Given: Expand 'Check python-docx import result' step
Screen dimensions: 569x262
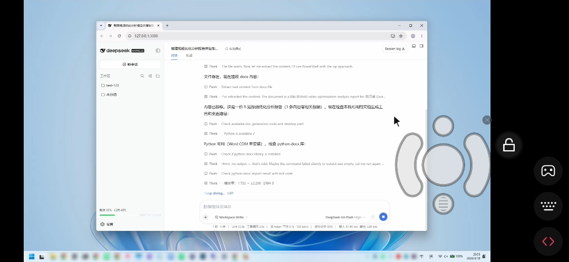Looking at the screenshot, I should pyautogui.click(x=248, y=173).
